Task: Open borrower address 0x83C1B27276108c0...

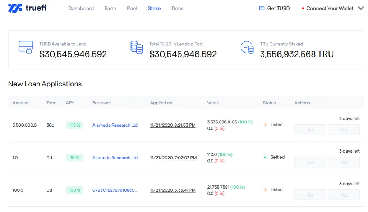Action: 115,190
